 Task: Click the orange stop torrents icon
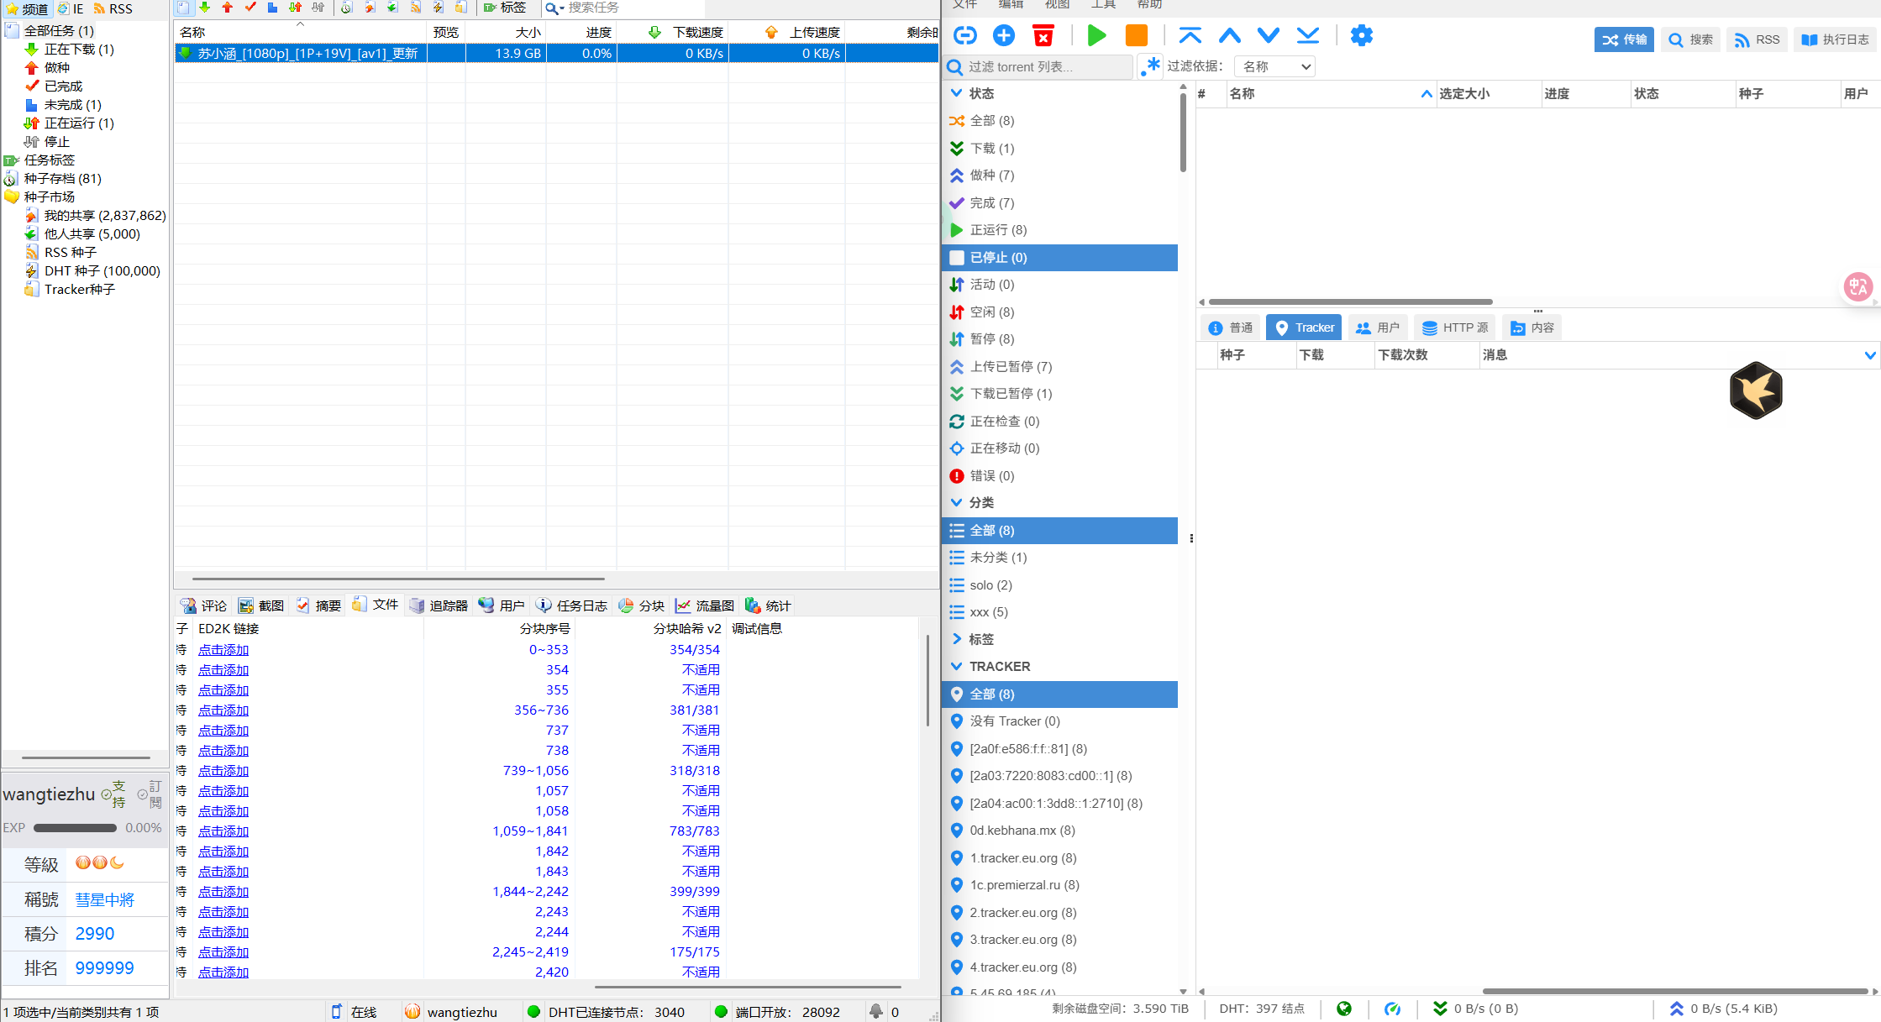(x=1136, y=35)
